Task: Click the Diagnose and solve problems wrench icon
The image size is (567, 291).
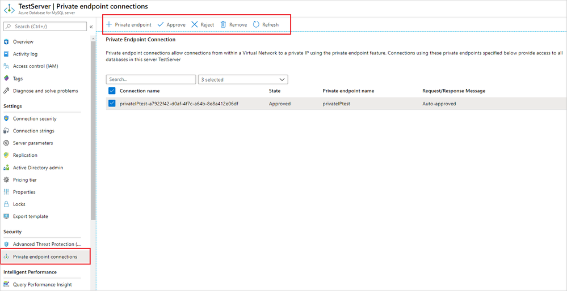Action: click(x=6, y=91)
